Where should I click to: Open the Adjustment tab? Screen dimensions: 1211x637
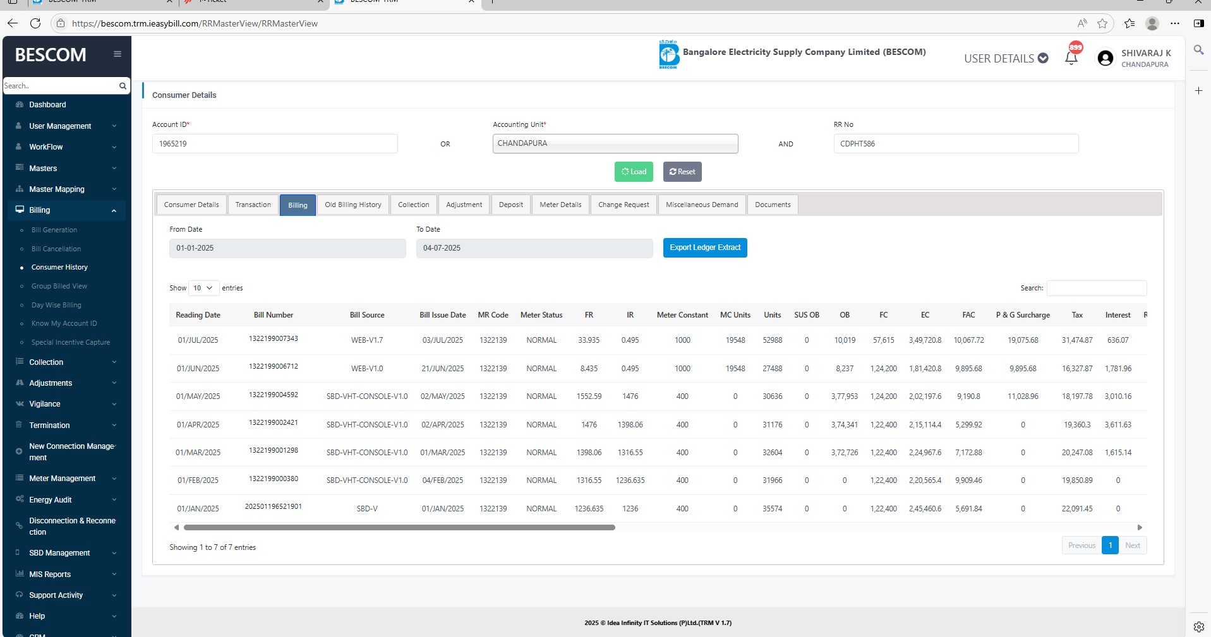pyautogui.click(x=464, y=205)
